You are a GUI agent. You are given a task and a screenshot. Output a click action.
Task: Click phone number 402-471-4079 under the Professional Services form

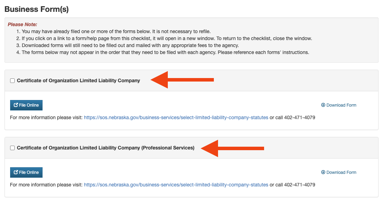[300, 185]
